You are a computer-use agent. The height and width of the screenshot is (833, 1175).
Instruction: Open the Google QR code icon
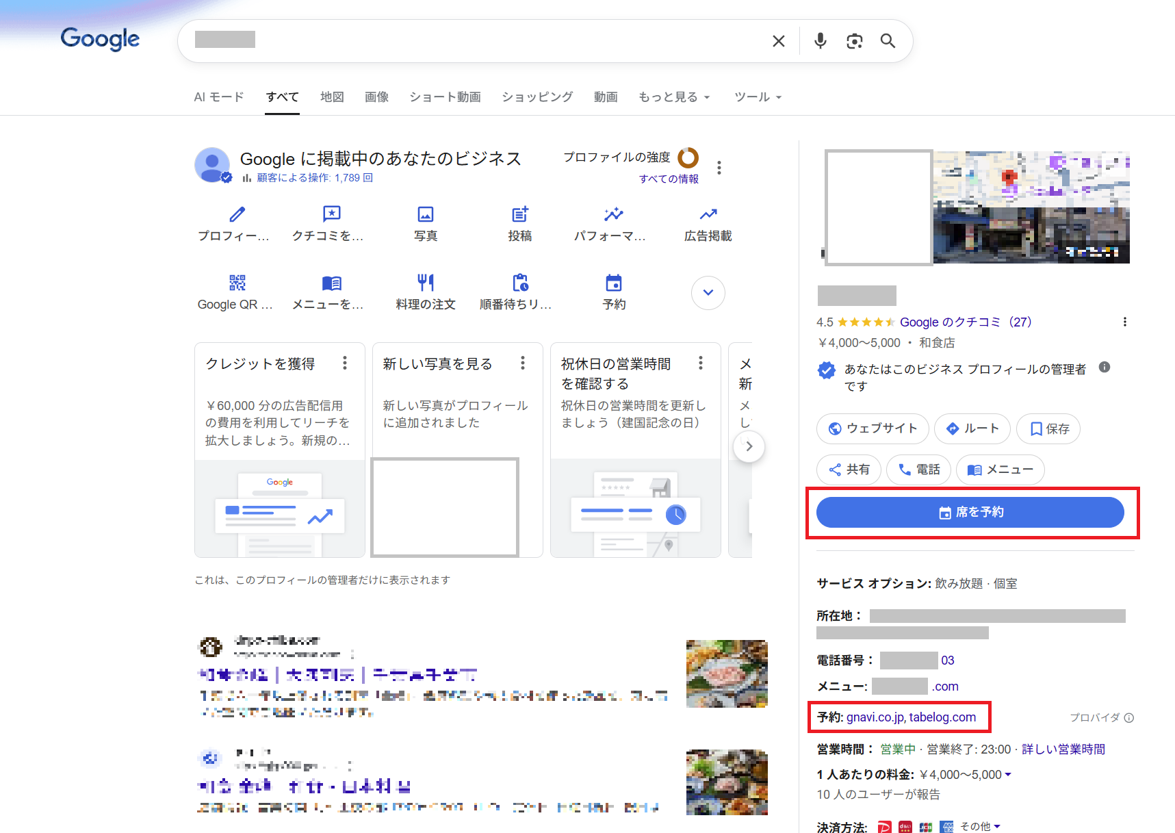tap(237, 283)
